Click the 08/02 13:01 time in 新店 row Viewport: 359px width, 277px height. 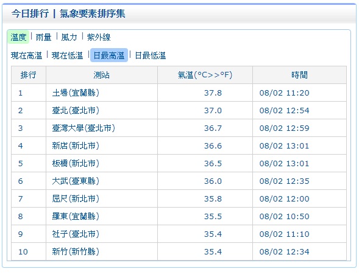click(x=285, y=146)
